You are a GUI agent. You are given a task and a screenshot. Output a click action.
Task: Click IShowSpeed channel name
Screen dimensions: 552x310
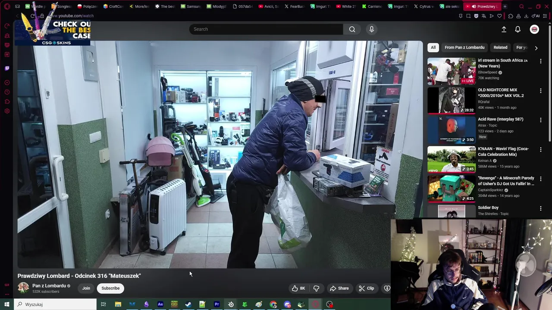click(487, 72)
